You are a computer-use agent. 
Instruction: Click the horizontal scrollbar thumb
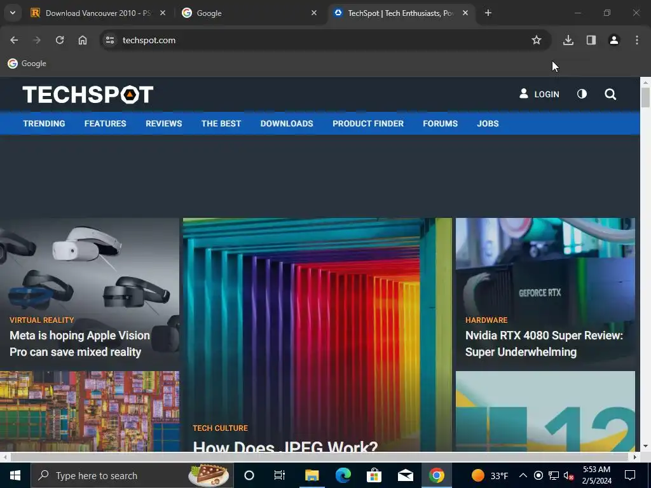320,457
